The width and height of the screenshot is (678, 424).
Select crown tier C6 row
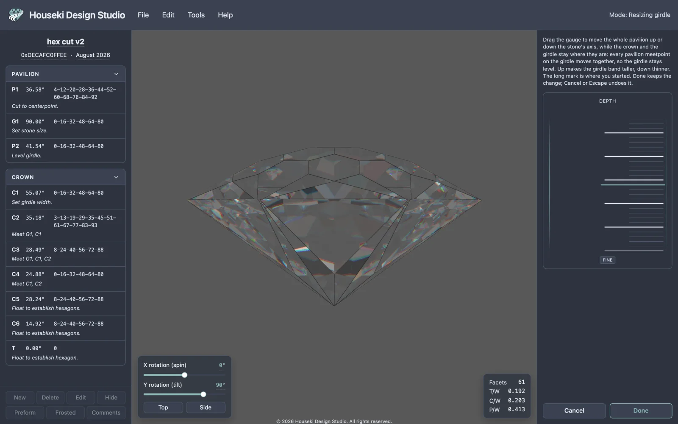(x=66, y=328)
